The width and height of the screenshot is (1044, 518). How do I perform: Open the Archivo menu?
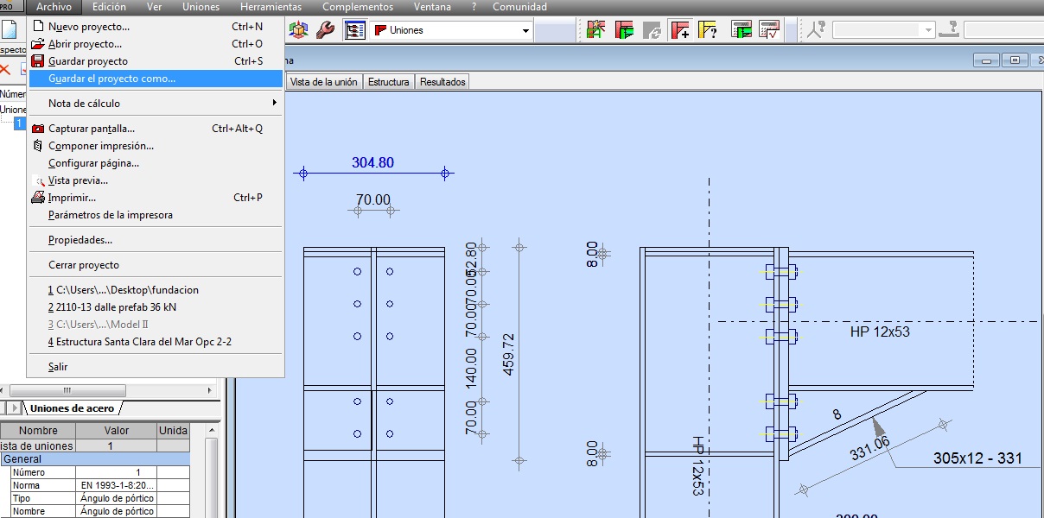[54, 7]
